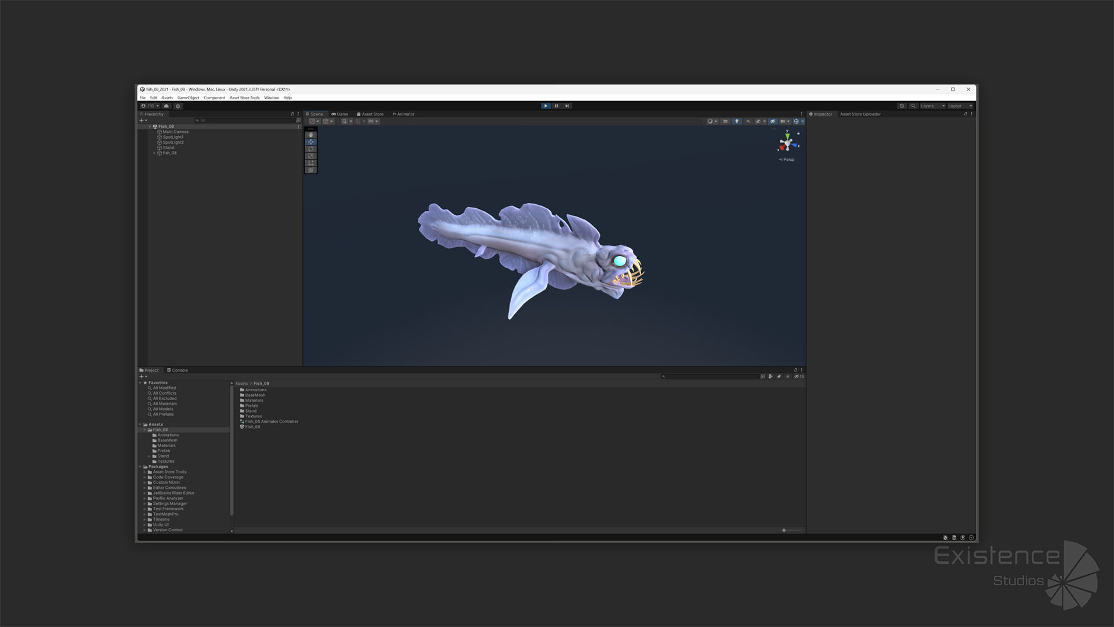Click the Step frame button

(567, 106)
